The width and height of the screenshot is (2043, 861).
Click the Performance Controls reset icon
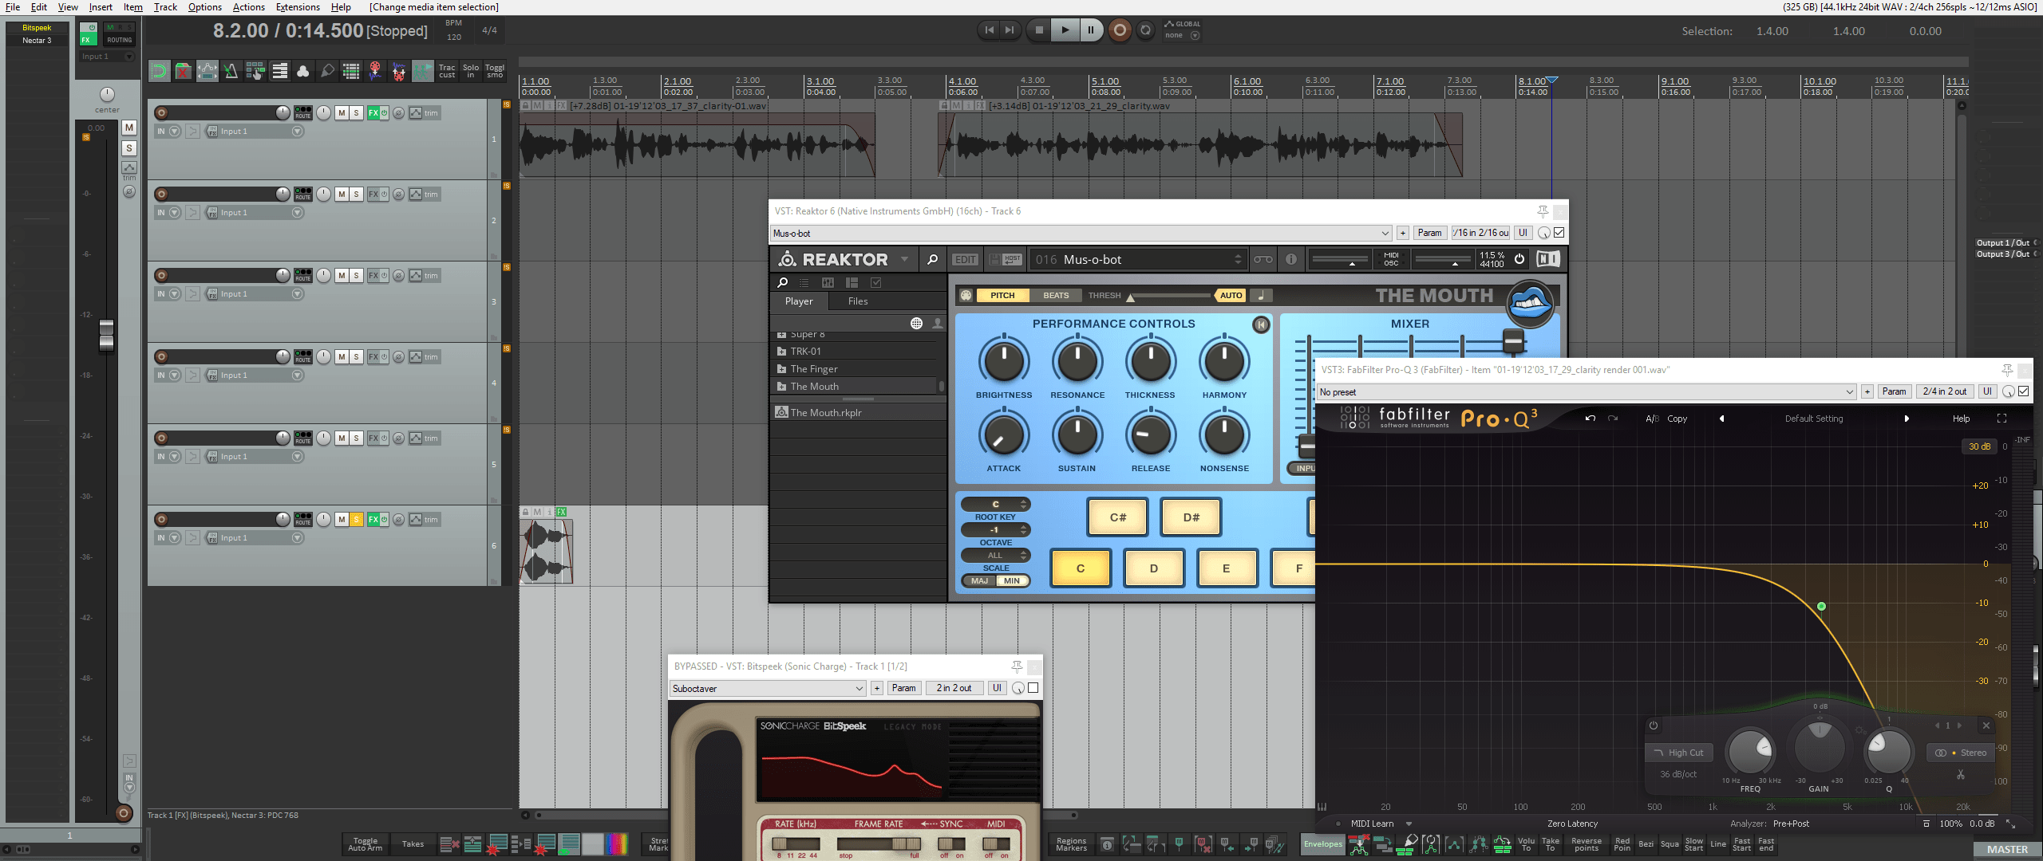click(x=1261, y=324)
